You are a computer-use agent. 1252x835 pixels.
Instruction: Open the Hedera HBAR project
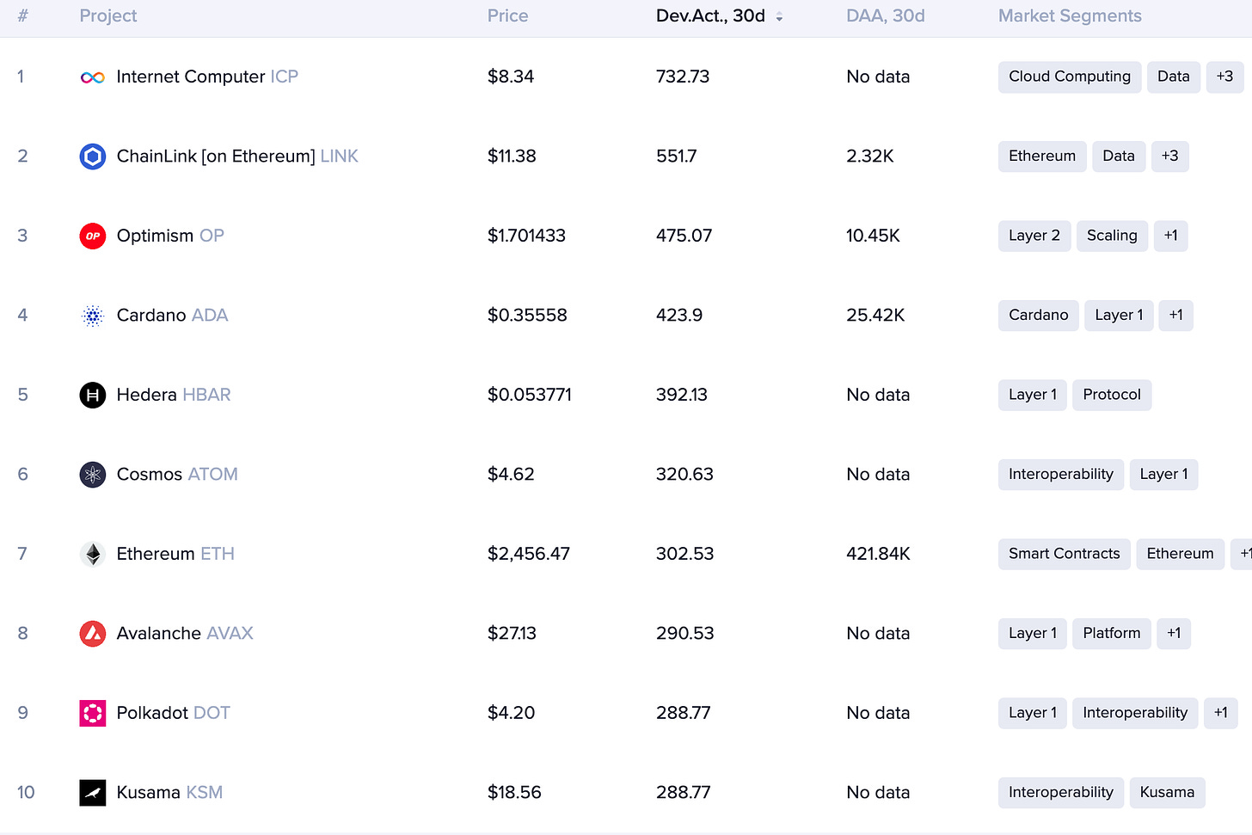coord(174,395)
